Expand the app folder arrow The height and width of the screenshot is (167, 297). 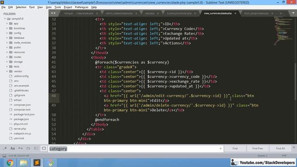coord(7,24)
